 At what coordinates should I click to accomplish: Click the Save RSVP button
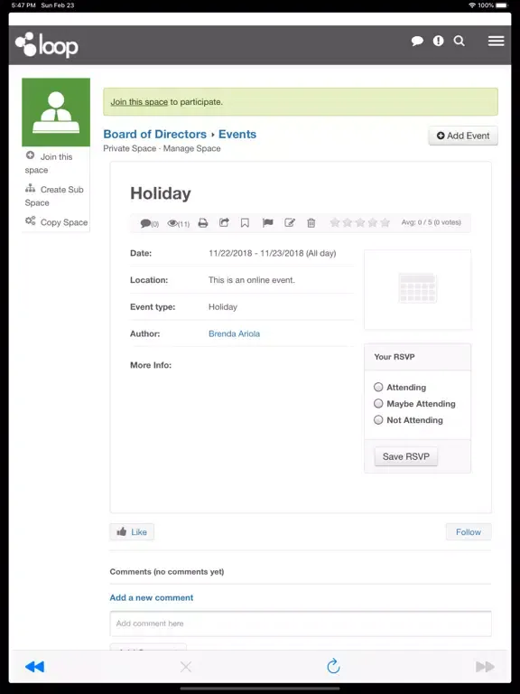(406, 456)
